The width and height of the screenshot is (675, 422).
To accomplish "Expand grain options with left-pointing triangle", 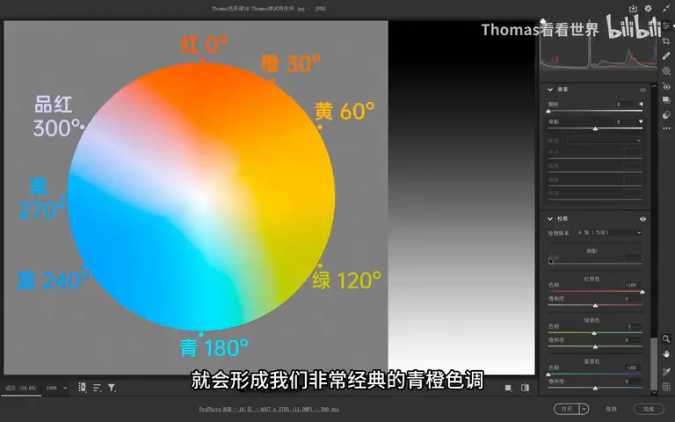I will [641, 105].
